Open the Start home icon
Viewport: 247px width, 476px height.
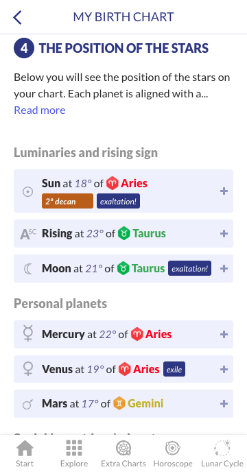(25, 449)
